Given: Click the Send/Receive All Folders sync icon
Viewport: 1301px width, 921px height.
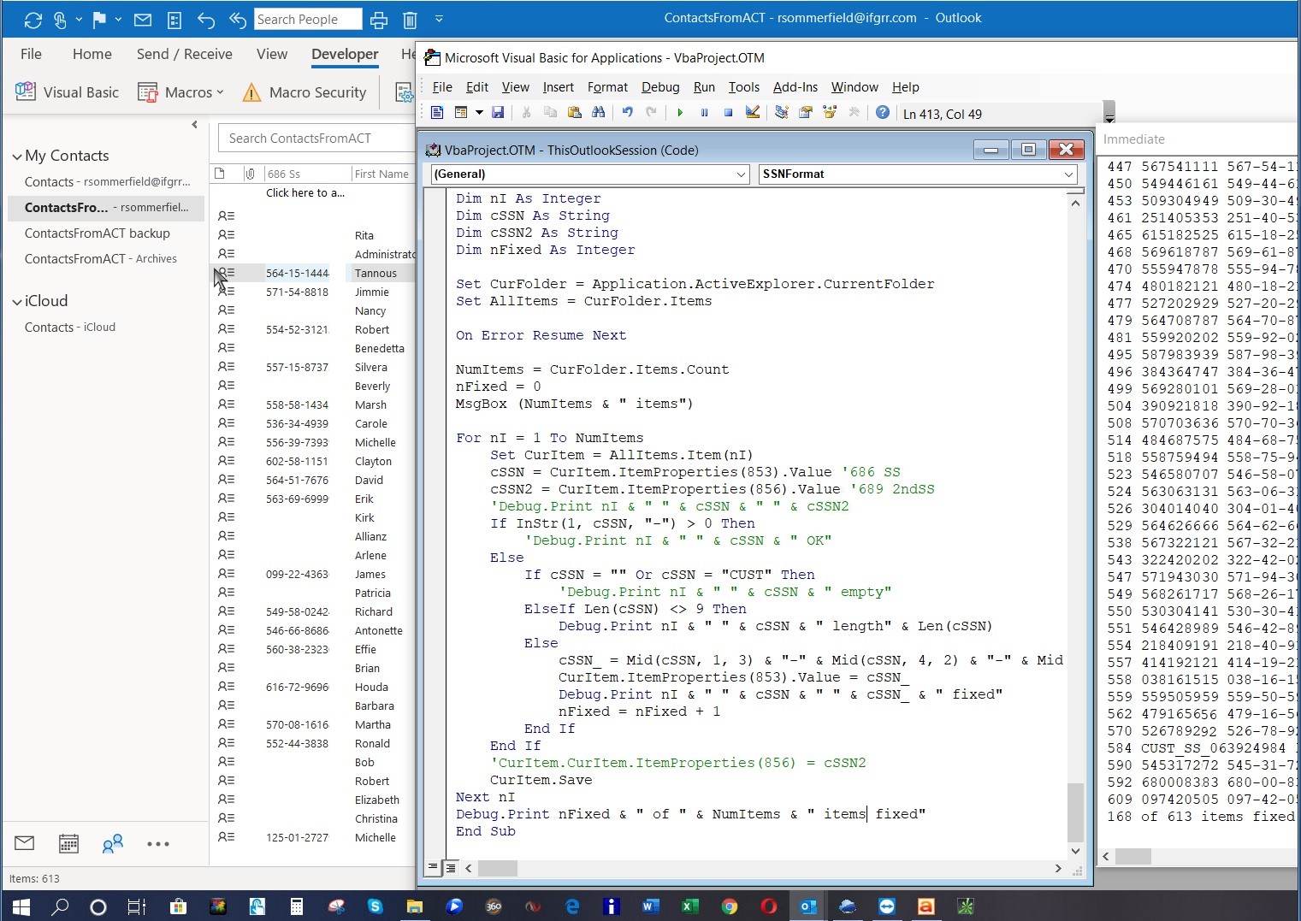Looking at the screenshot, I should coord(33,19).
